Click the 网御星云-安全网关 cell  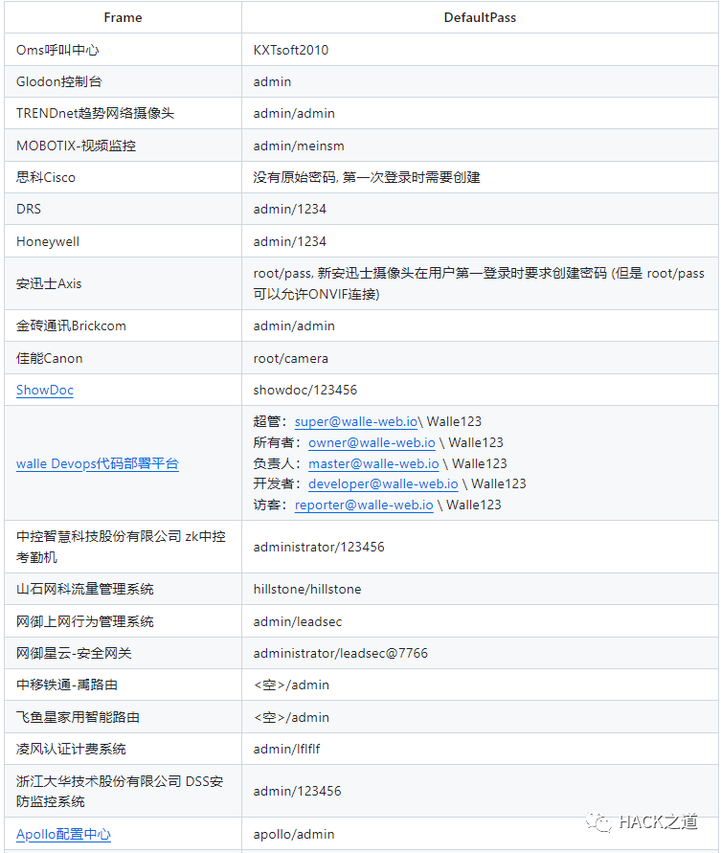(123, 653)
